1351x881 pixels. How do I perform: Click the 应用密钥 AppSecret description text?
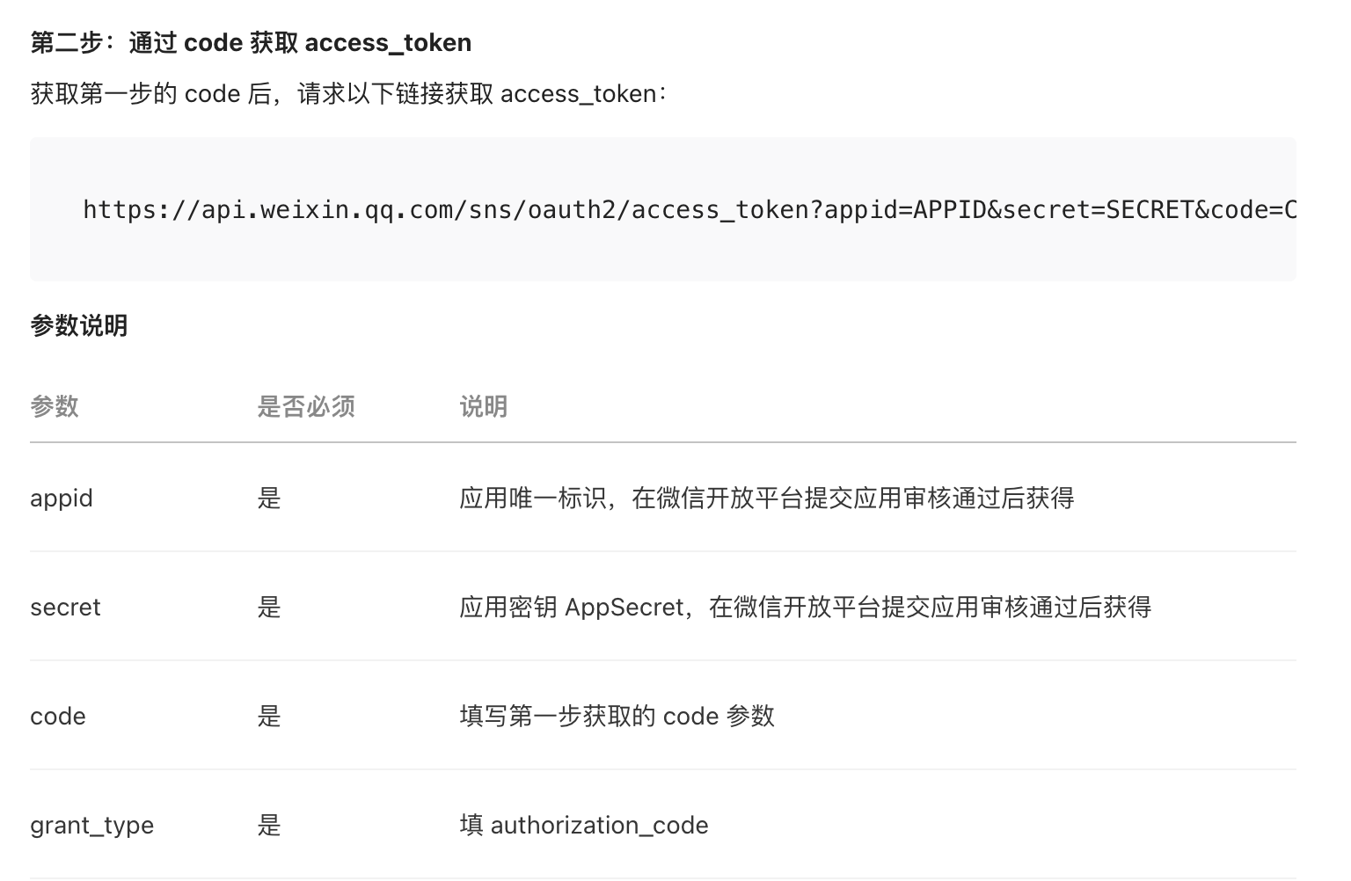pyautogui.click(x=805, y=608)
